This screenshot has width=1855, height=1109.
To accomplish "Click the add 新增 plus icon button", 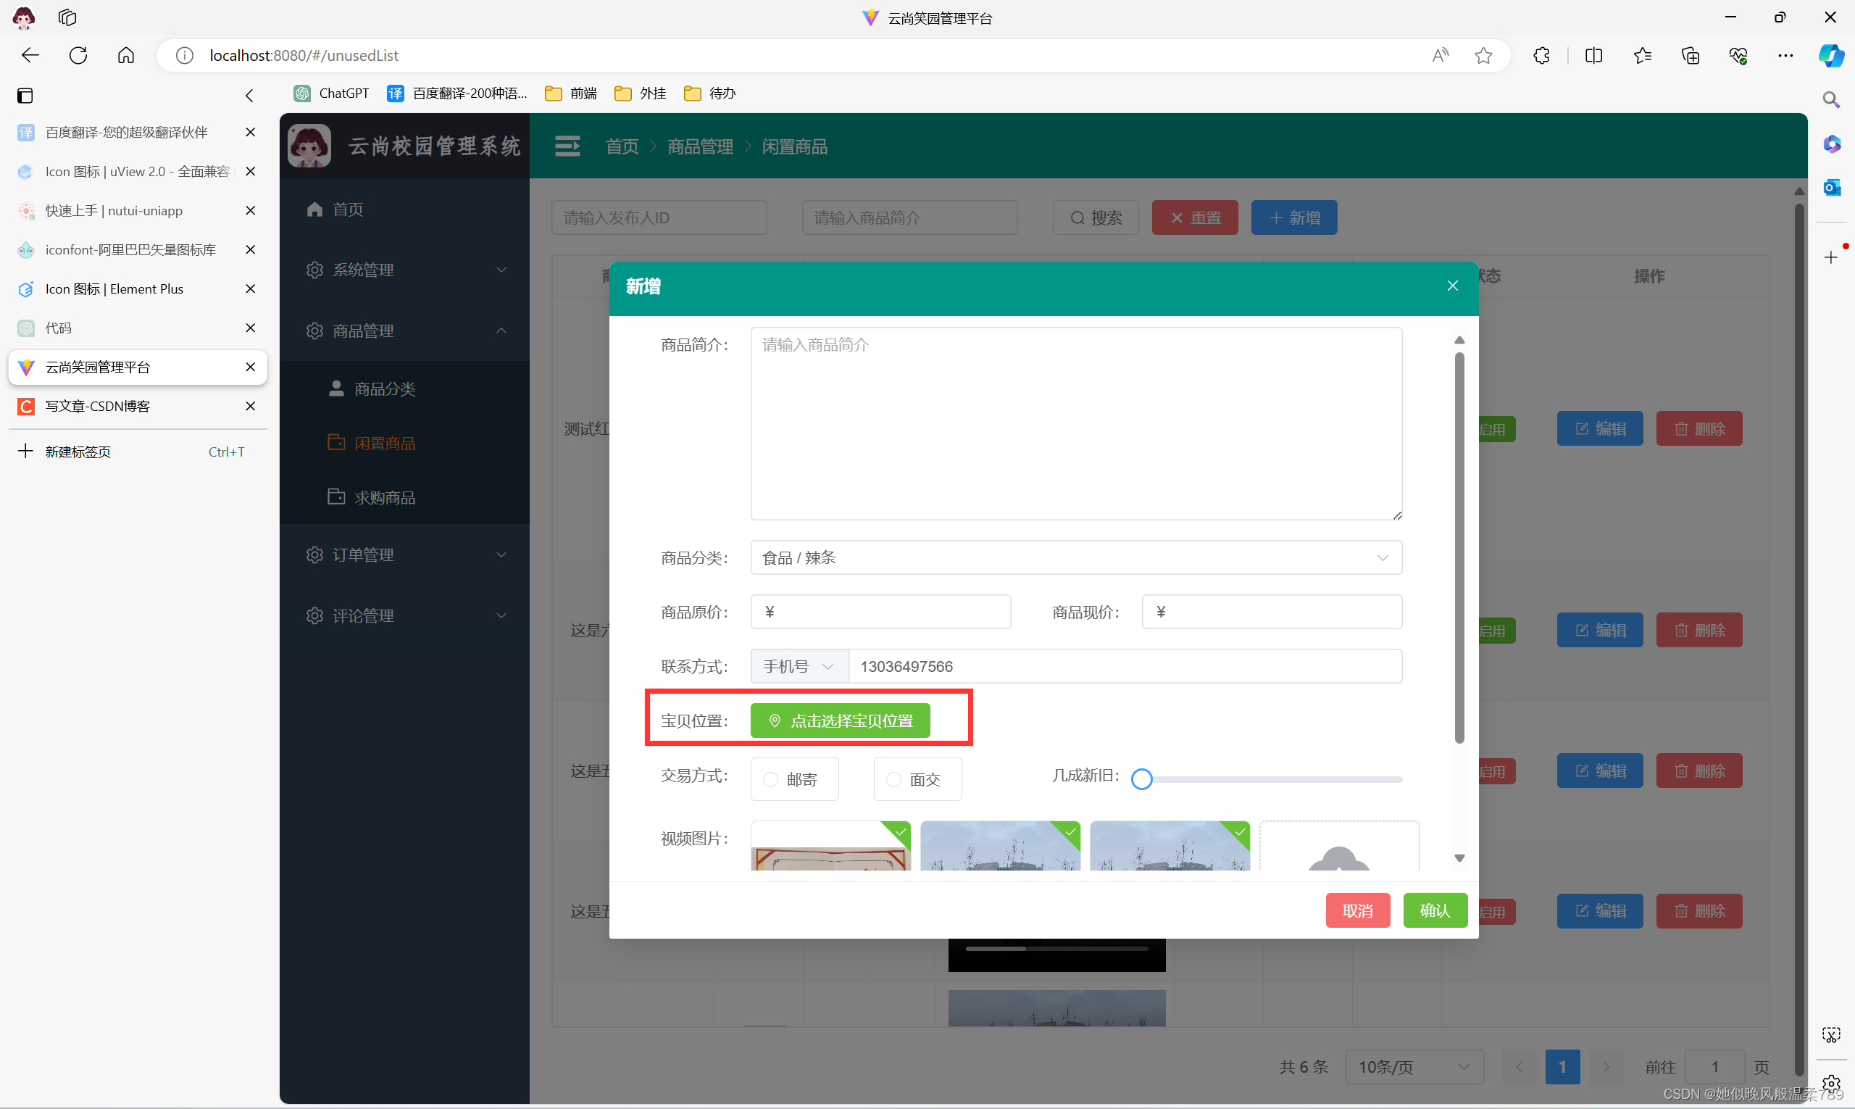I will coord(1294,217).
